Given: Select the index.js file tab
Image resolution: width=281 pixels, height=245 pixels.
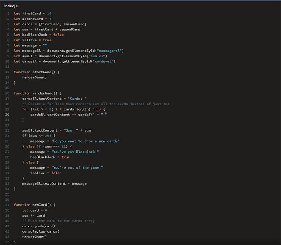Looking at the screenshot, I should click(11, 6).
